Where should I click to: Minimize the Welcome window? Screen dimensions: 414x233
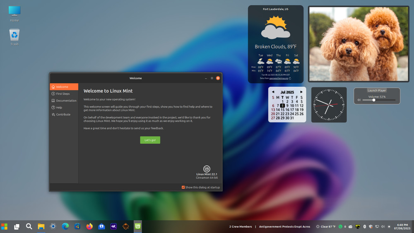coord(206,78)
